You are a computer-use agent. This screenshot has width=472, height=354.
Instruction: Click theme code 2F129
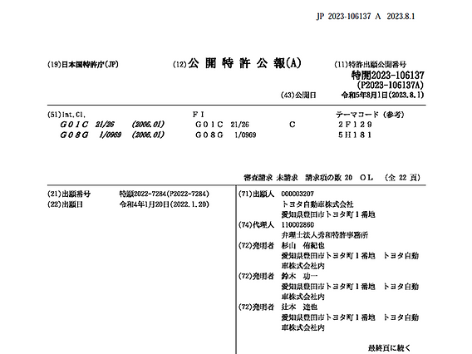[355, 125]
